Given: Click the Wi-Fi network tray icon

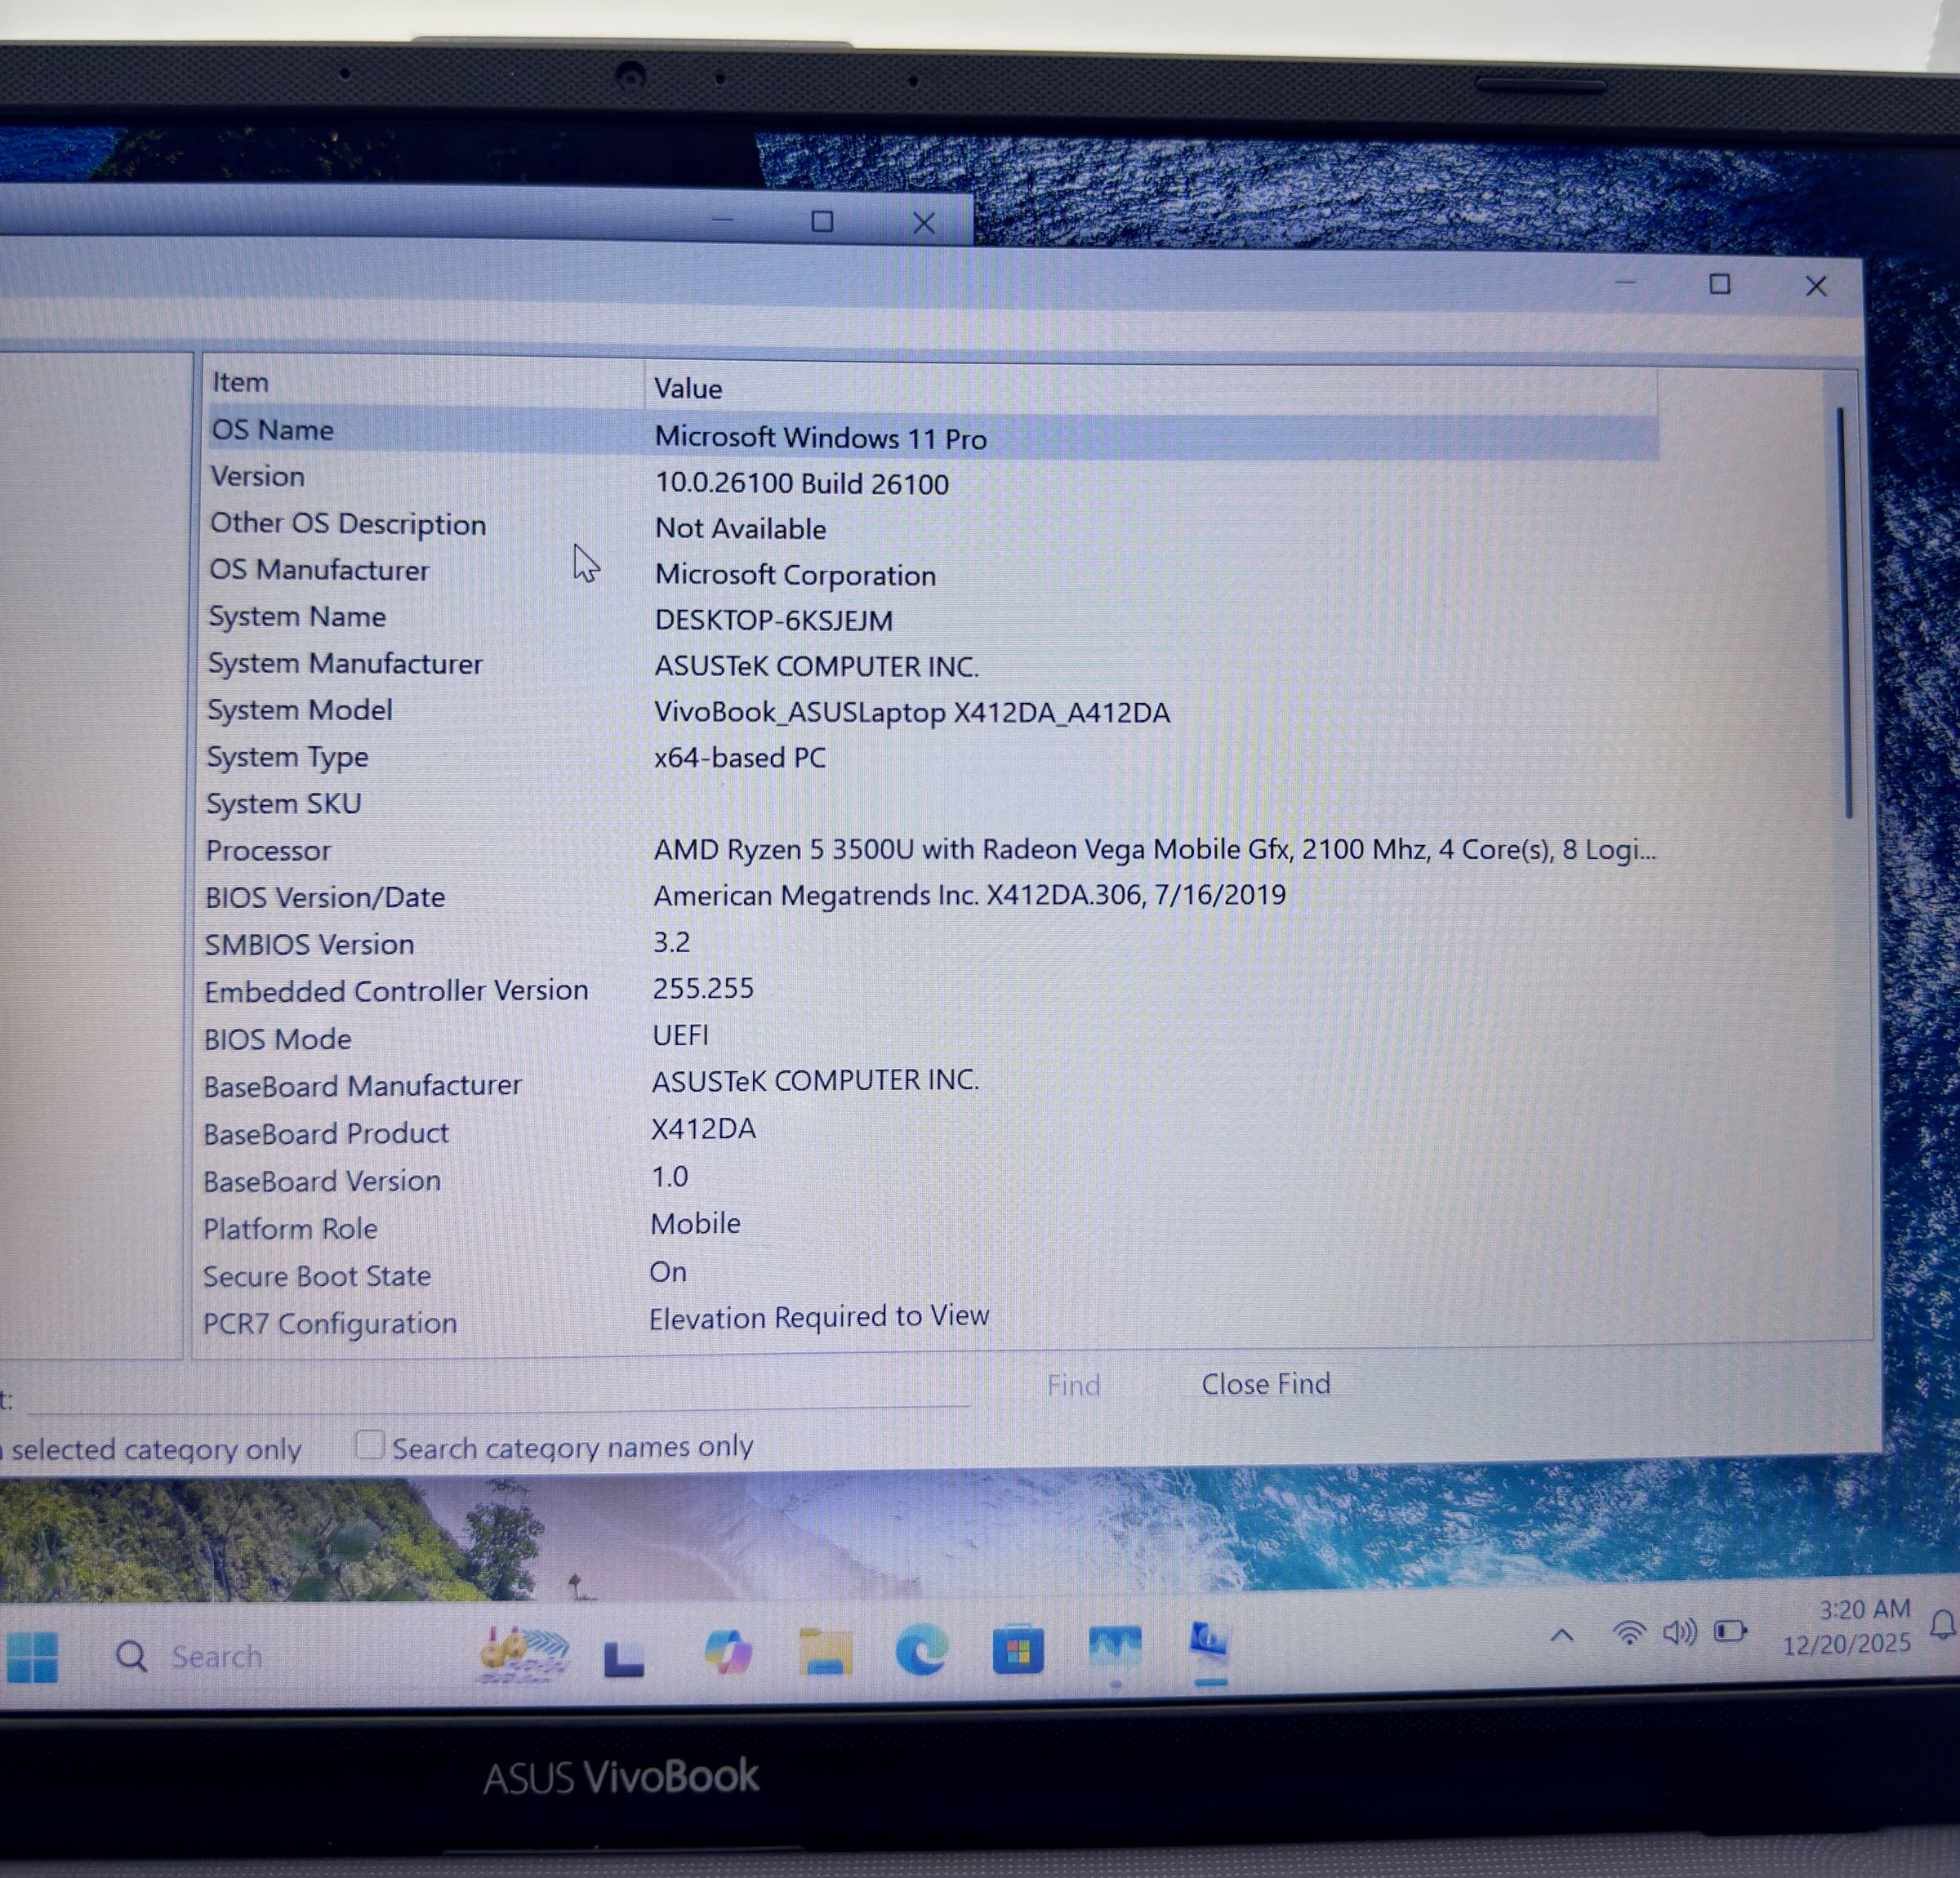Looking at the screenshot, I should (x=1629, y=1633).
